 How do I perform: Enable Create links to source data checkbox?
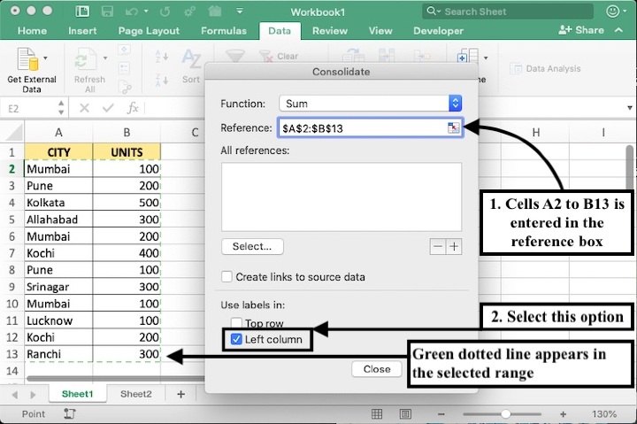pos(227,277)
